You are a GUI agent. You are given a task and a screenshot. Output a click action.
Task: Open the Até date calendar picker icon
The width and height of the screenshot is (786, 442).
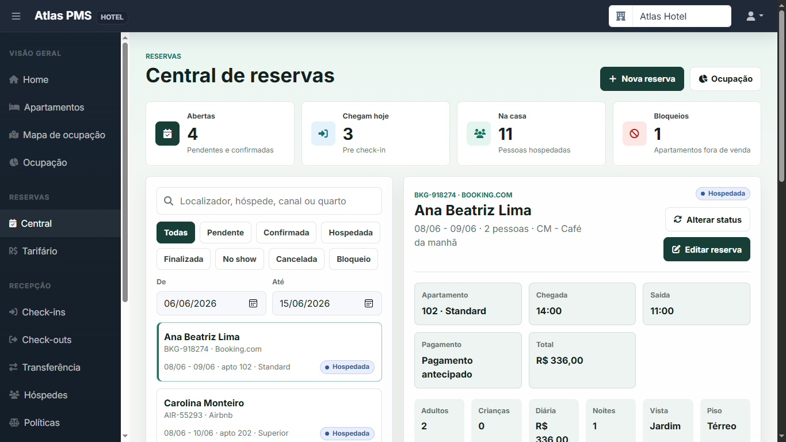pyautogui.click(x=369, y=303)
